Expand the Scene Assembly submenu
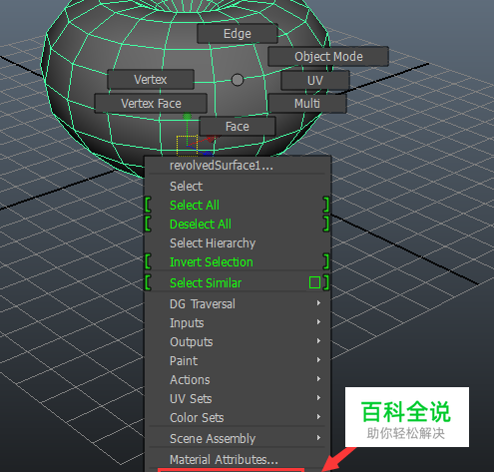The image size is (494, 472). point(238,438)
